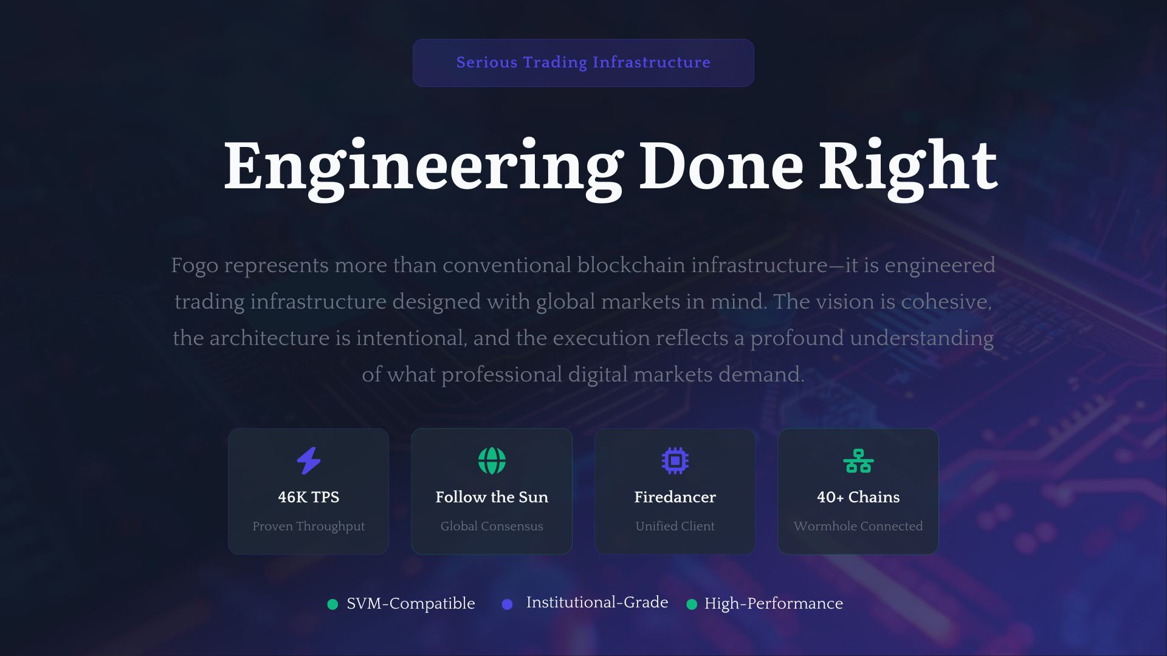This screenshot has width=1167, height=656.
Task: Open the 40+ Chains card title
Action: tap(858, 497)
